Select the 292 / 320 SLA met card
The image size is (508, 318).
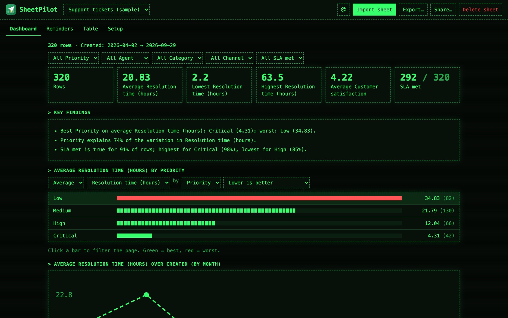pyautogui.click(x=427, y=85)
